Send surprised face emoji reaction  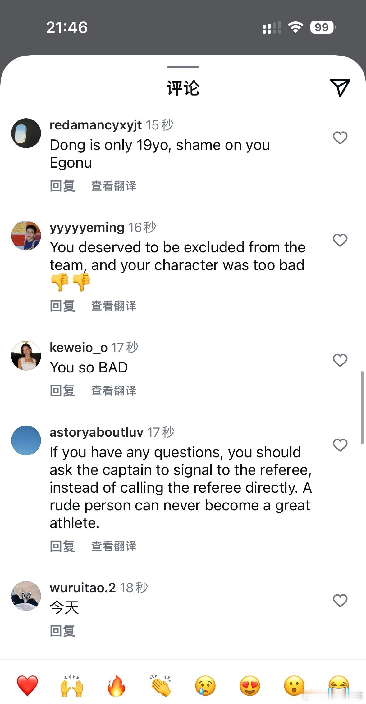tap(294, 685)
